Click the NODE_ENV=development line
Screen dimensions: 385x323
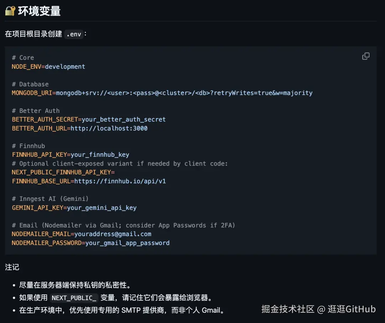coord(48,67)
